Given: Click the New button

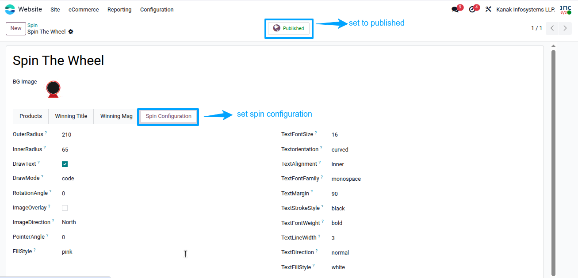Looking at the screenshot, I should click(x=16, y=28).
